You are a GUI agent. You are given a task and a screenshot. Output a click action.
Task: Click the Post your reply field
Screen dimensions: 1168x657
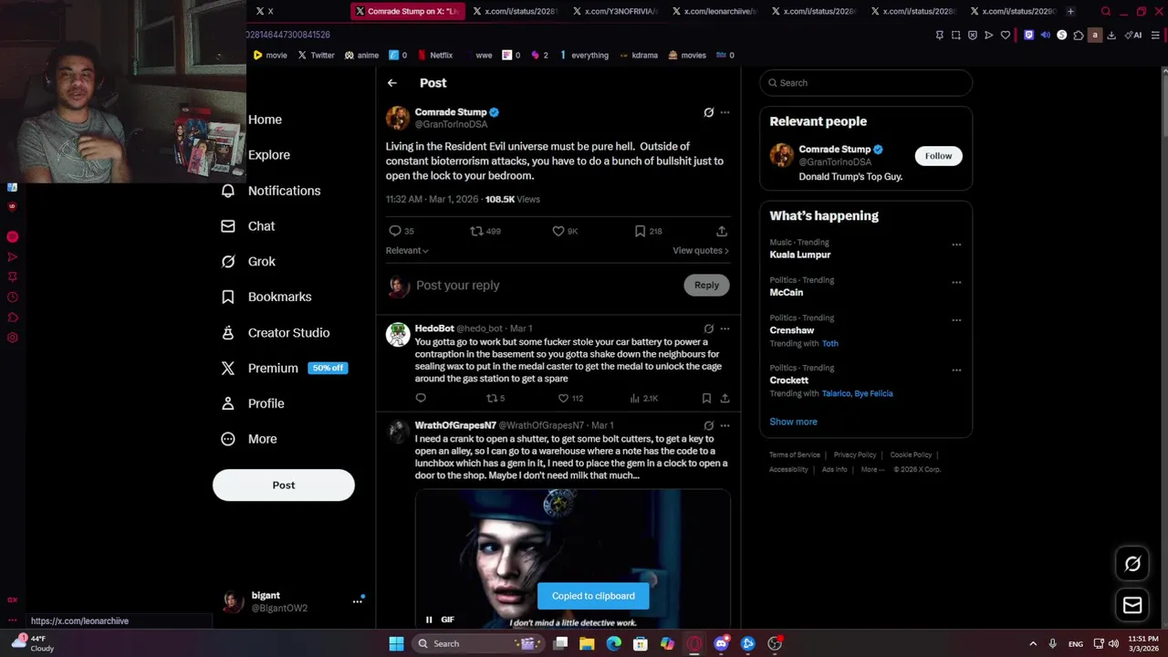coord(547,286)
